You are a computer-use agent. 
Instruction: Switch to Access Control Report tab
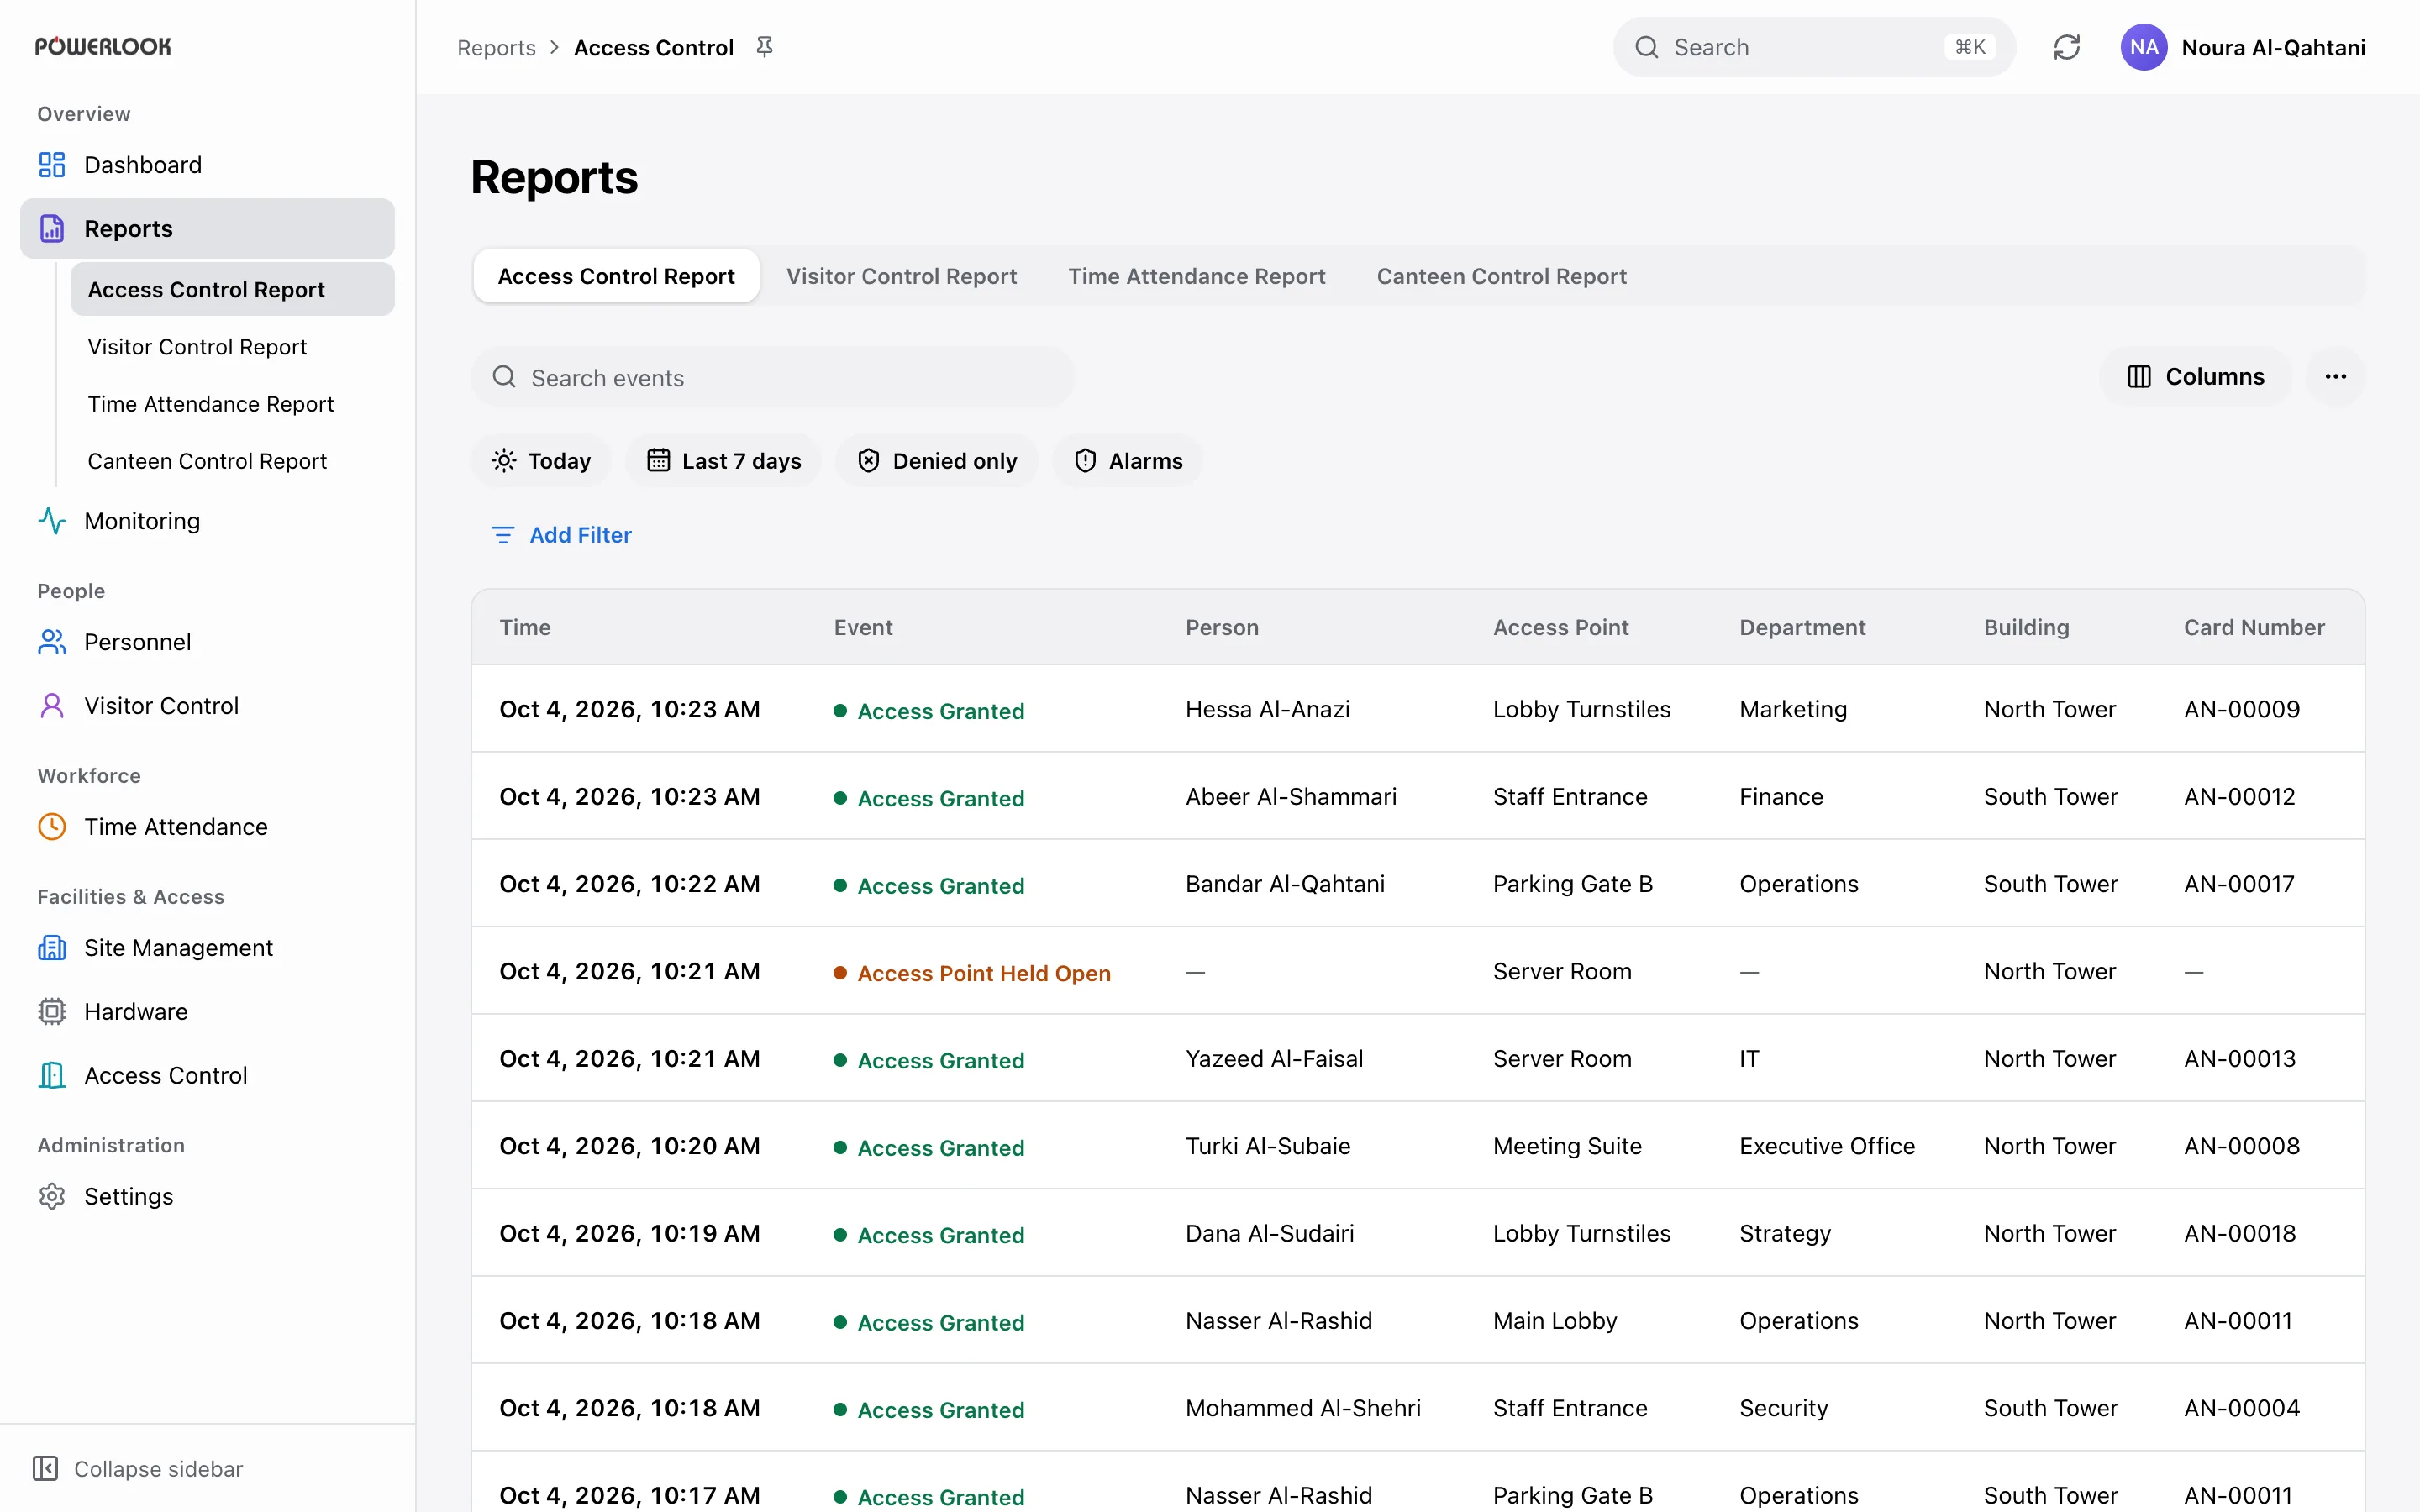point(616,276)
